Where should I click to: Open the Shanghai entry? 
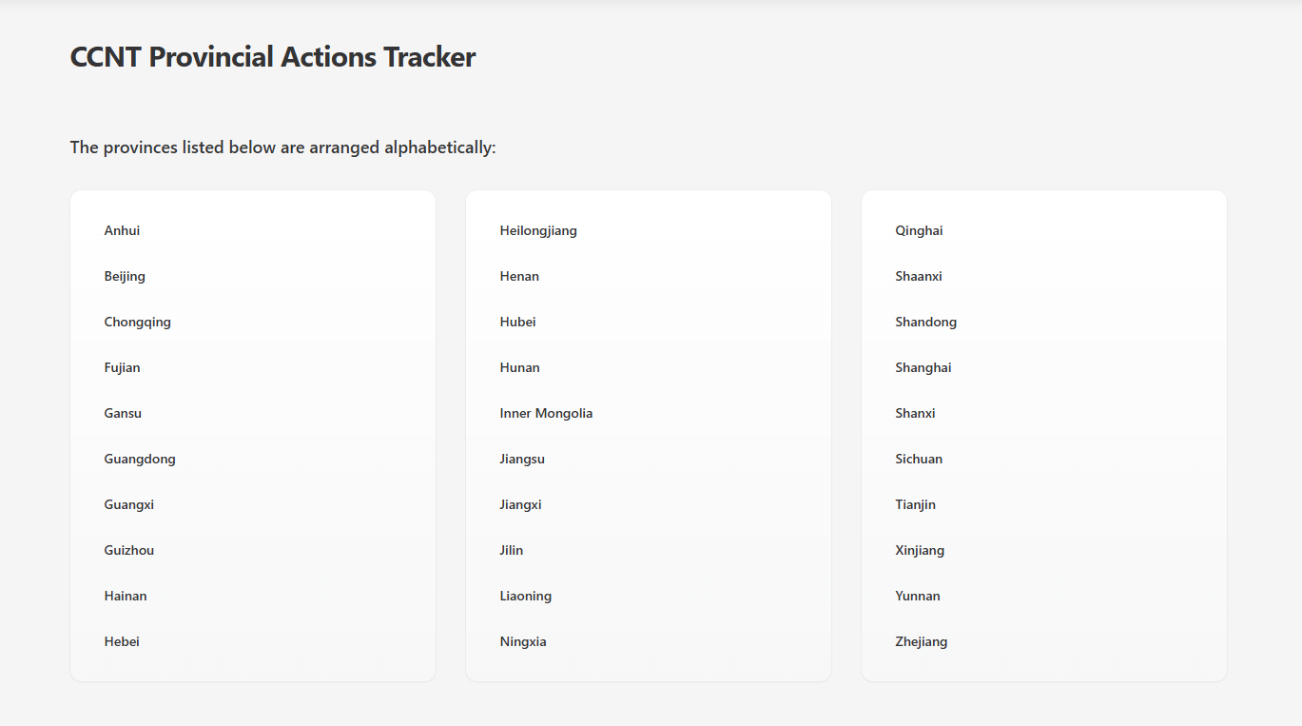(923, 367)
